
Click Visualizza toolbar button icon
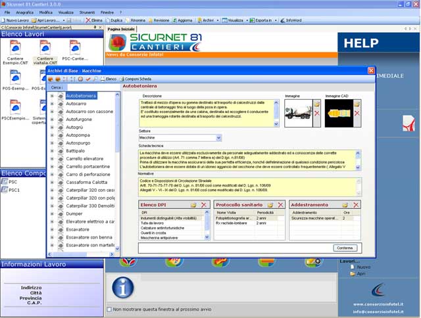(x=224, y=20)
